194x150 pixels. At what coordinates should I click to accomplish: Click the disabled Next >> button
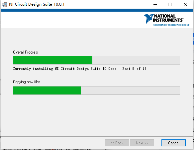(142, 143)
